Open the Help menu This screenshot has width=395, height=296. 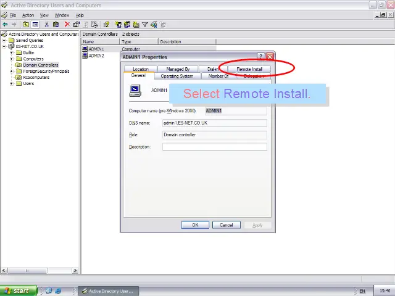coord(80,15)
